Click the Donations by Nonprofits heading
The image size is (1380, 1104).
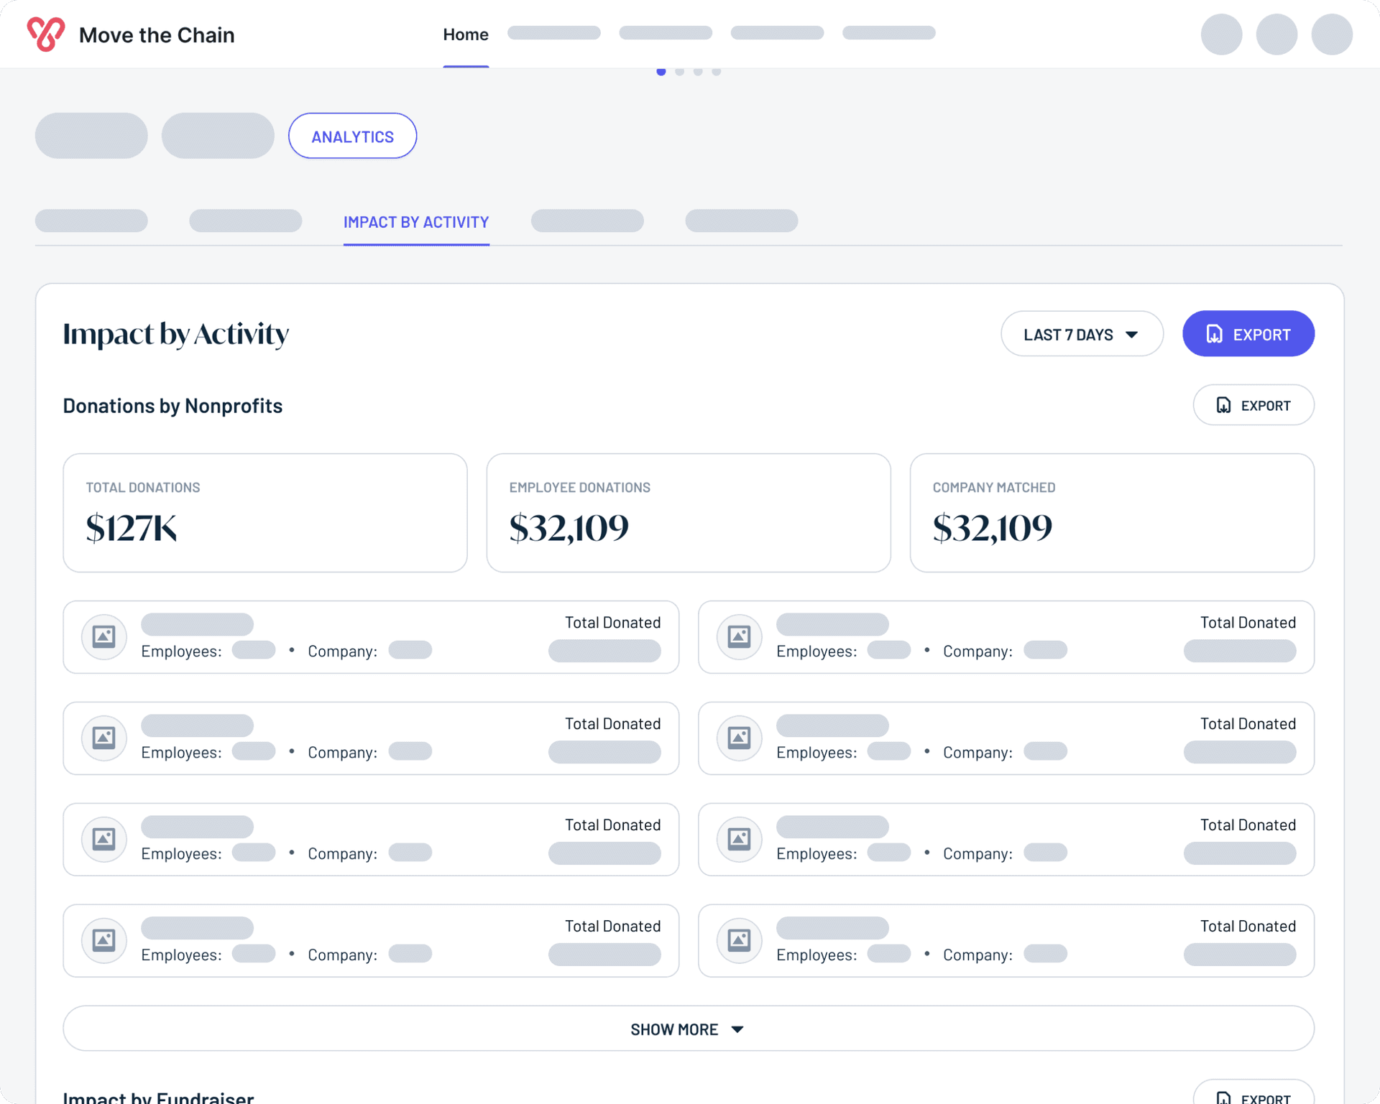(172, 405)
